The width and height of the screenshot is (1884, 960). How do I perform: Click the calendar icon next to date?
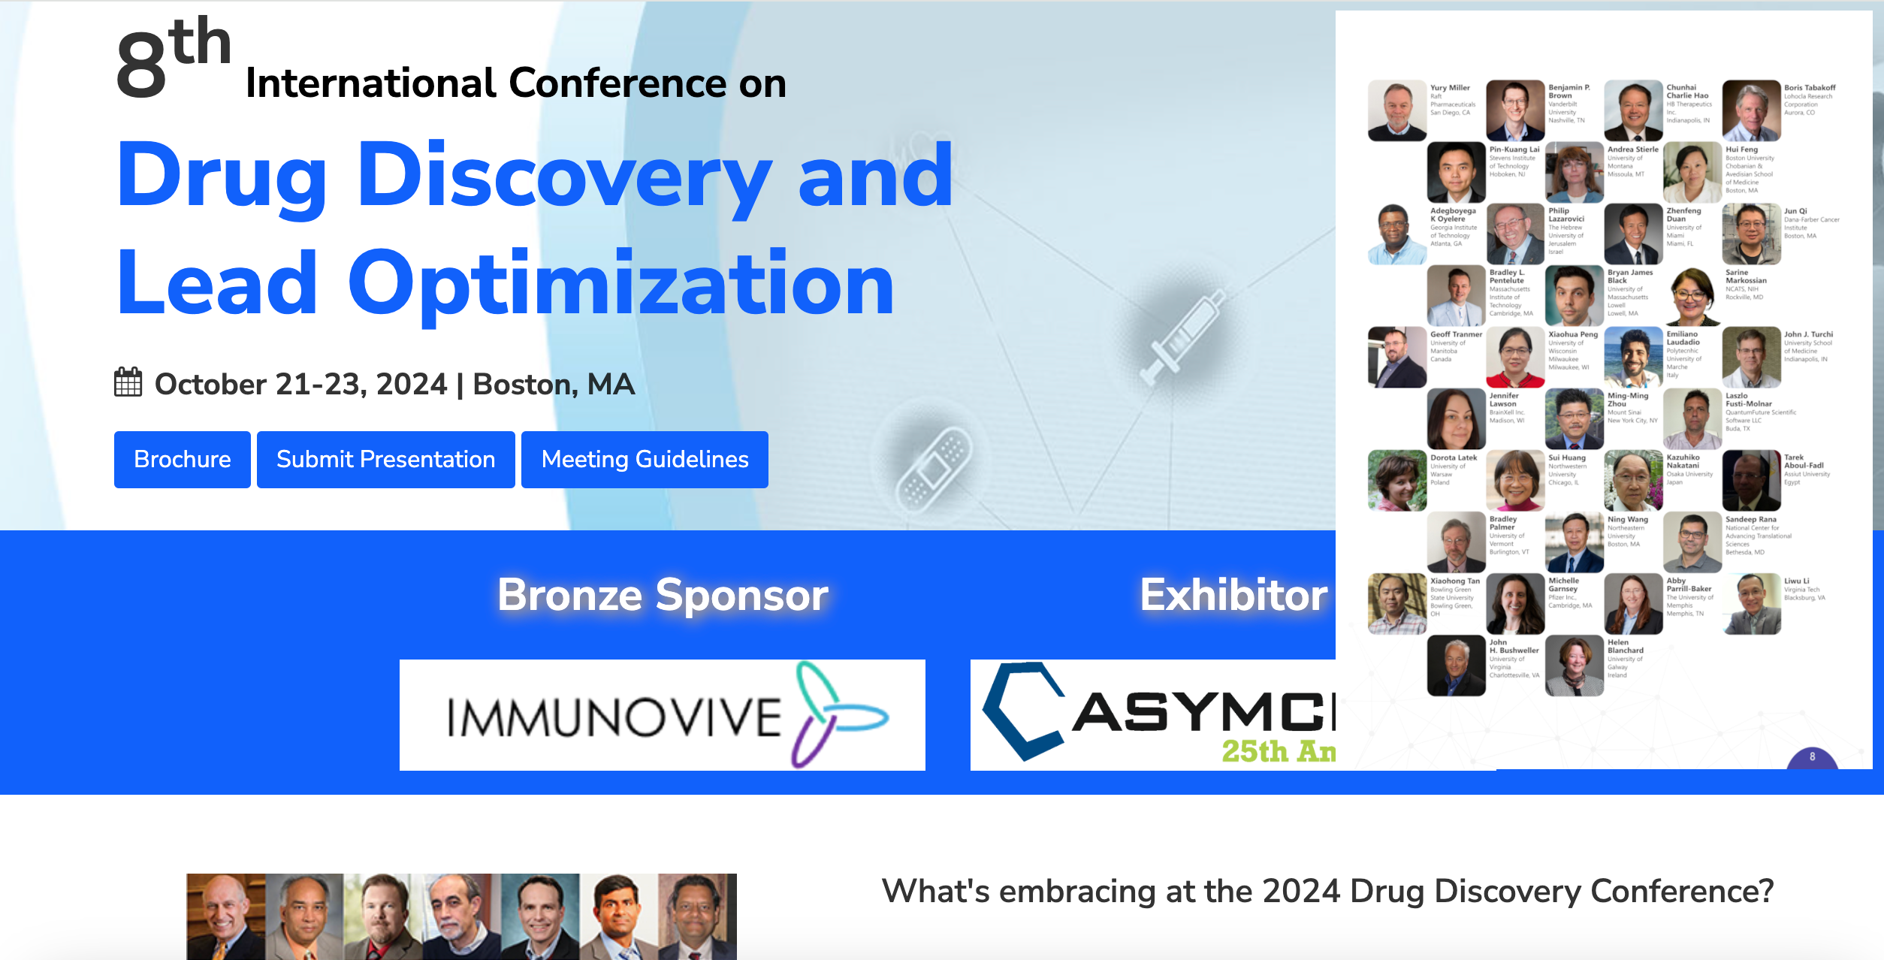[x=126, y=382]
